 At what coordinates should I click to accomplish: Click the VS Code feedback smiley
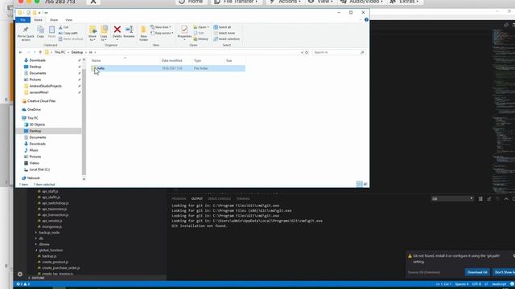coord(512,284)
